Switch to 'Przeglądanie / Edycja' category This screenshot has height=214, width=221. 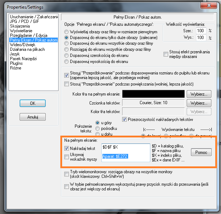click(29, 35)
